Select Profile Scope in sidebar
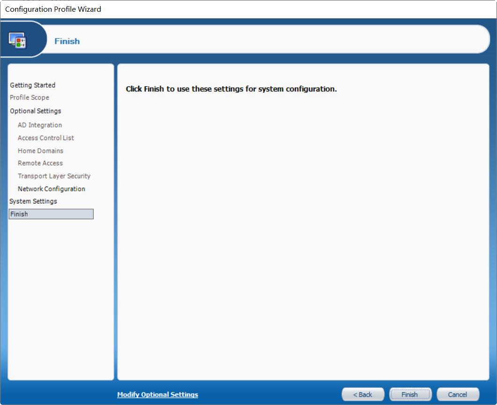Screen dimensions: 497x405 coord(30,97)
